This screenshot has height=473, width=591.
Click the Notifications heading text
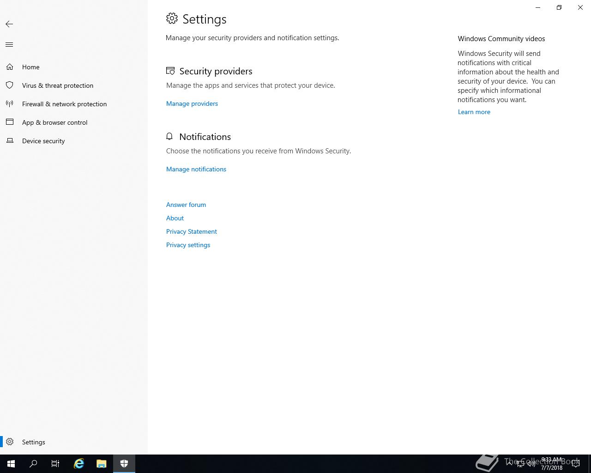point(205,137)
